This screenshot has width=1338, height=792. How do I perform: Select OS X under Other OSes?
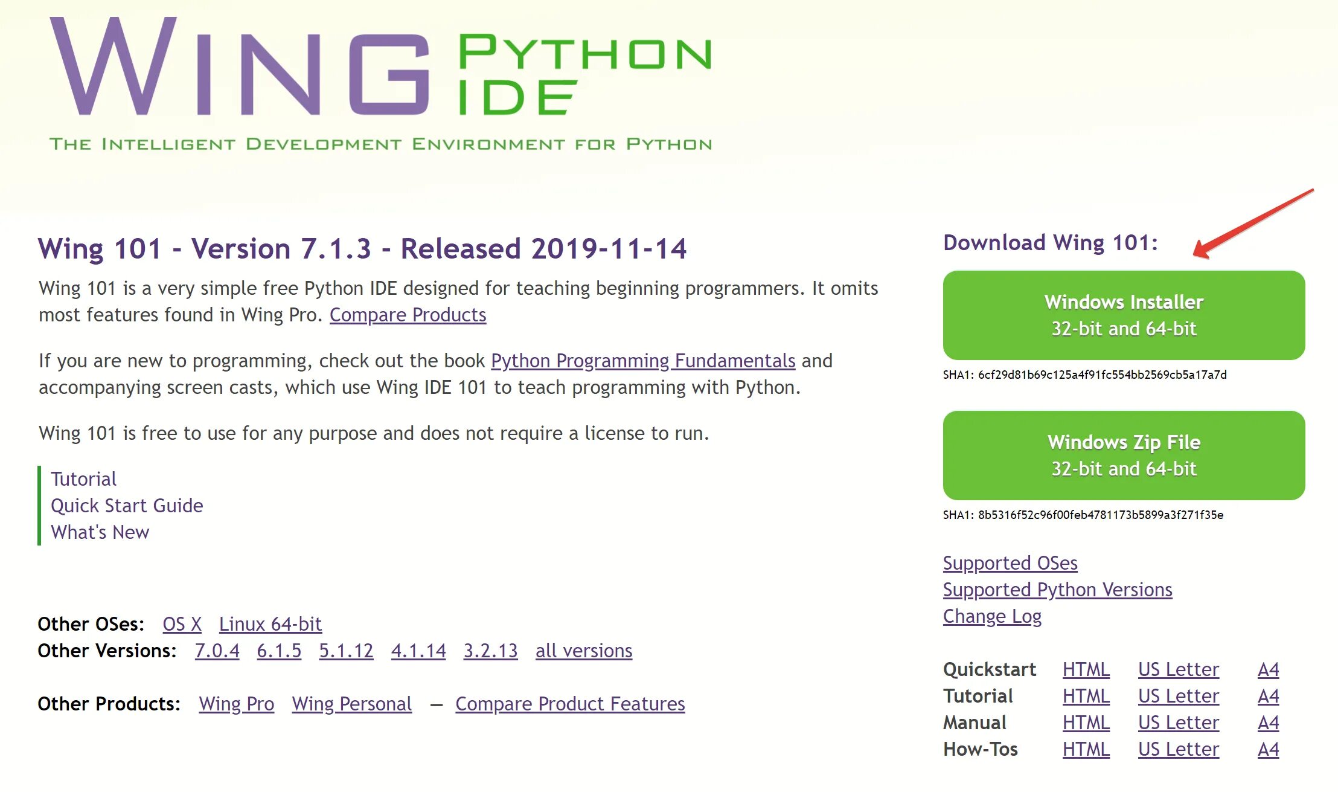click(182, 624)
